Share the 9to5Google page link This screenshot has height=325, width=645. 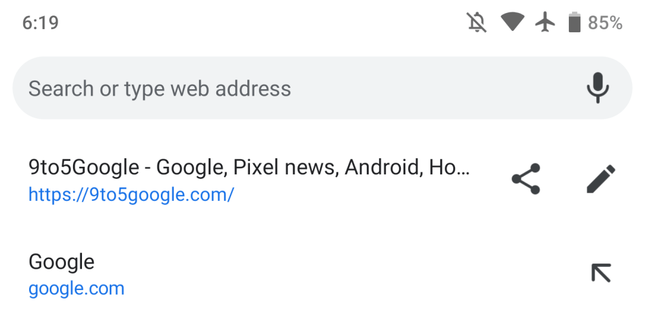click(x=525, y=180)
